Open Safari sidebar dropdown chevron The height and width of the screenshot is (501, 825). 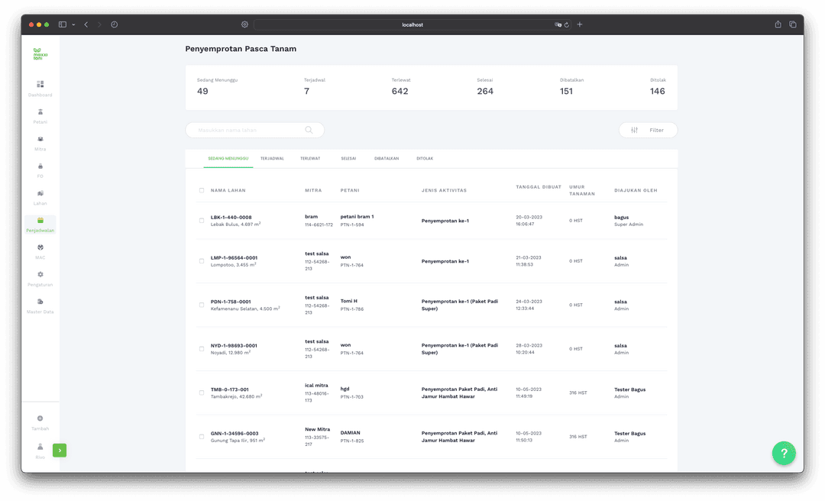[x=73, y=24]
